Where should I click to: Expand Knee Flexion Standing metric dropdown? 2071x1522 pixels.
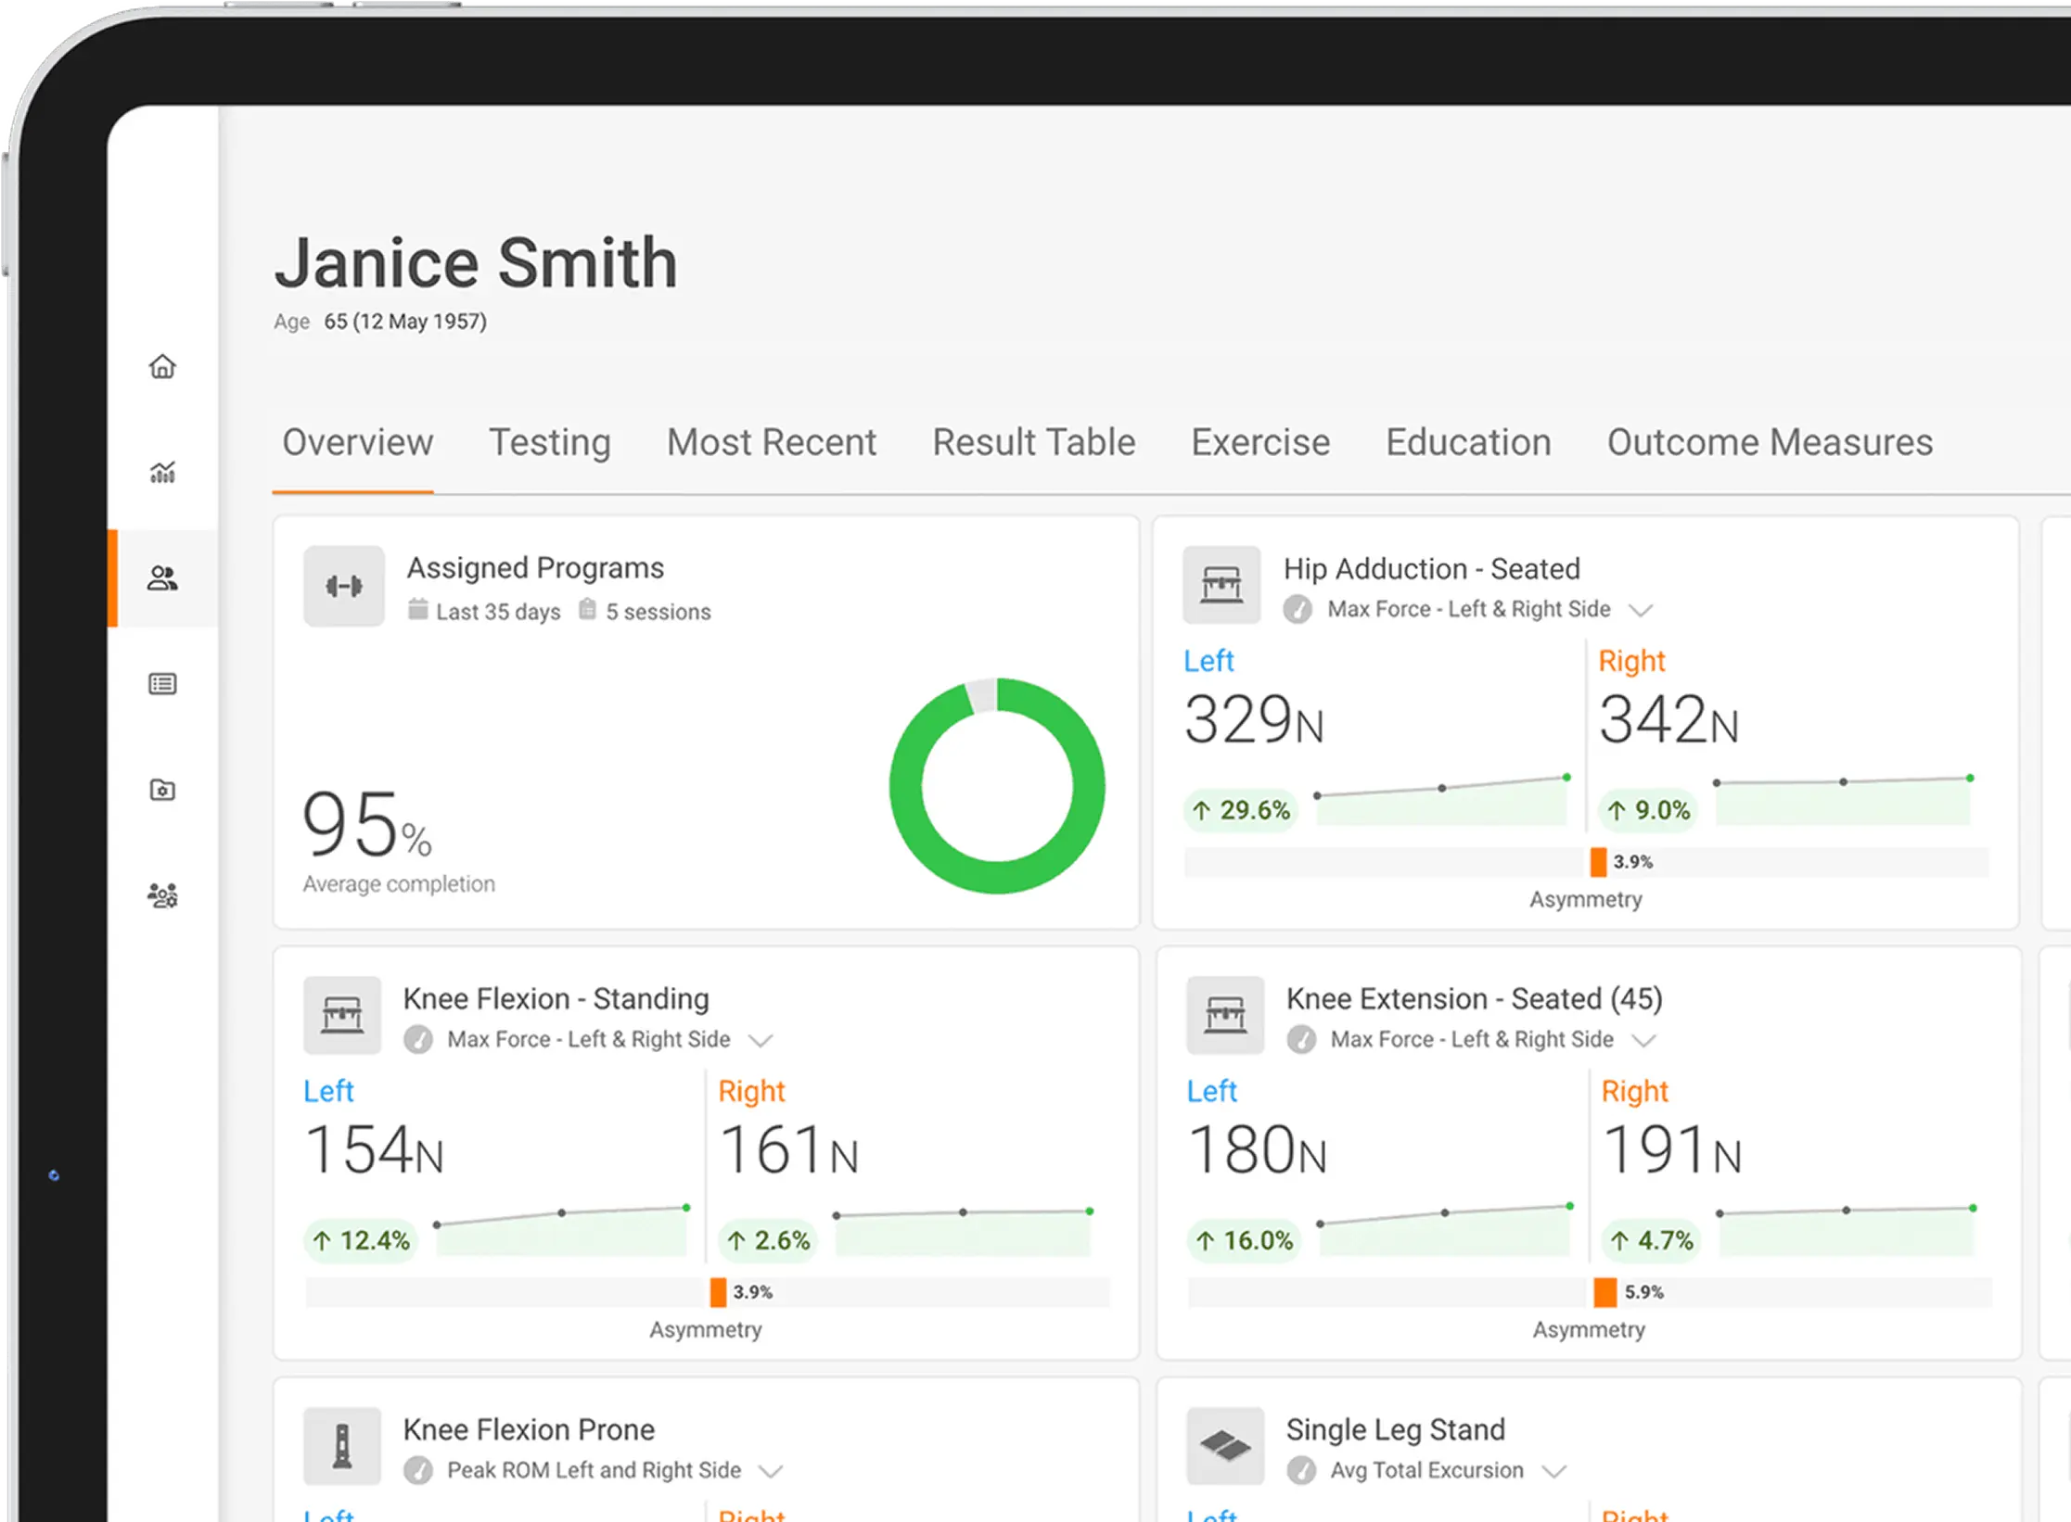[x=761, y=1040]
